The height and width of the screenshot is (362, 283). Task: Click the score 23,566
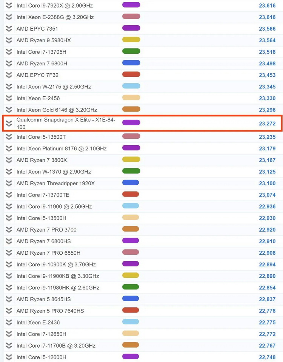point(267,29)
